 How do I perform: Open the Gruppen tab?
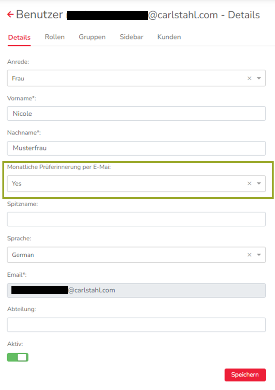point(92,37)
